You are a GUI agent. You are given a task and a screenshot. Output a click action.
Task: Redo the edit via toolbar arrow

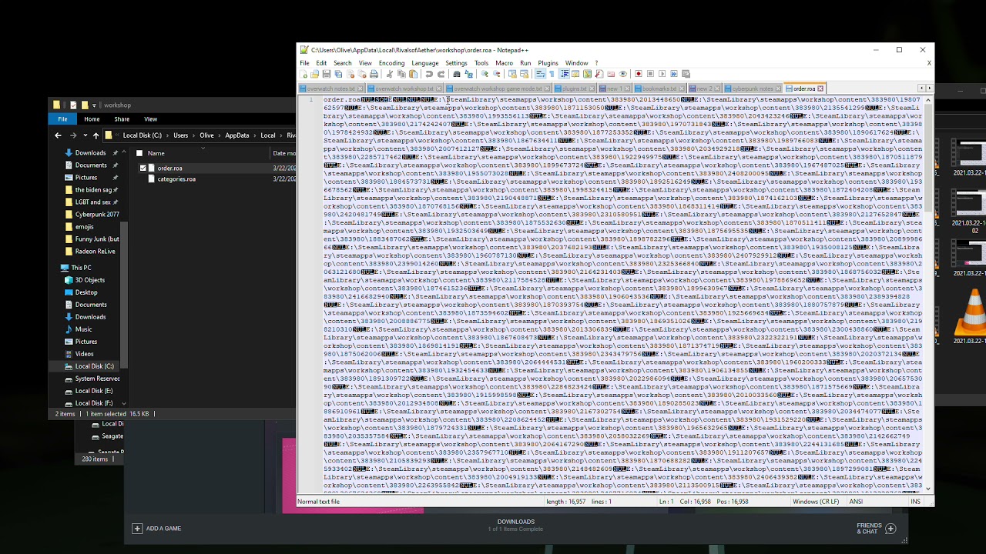click(441, 74)
